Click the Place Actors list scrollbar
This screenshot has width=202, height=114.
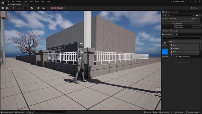point(201,47)
